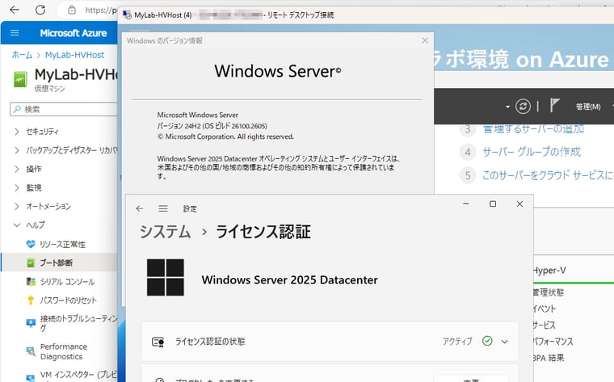Open the Azure portal hamburger menu
614x382 pixels.
coord(15,33)
